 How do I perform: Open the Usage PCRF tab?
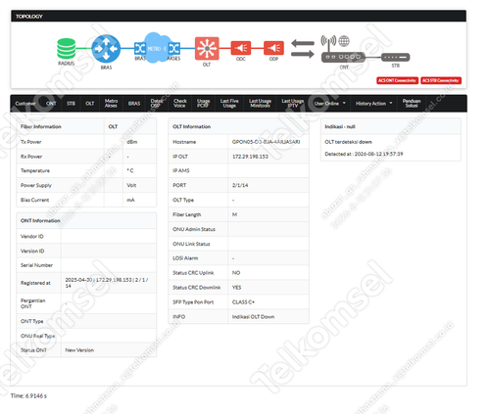[203, 104]
